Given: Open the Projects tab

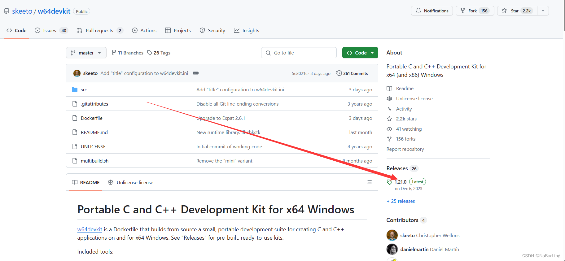Looking at the screenshot, I should [x=178, y=30].
